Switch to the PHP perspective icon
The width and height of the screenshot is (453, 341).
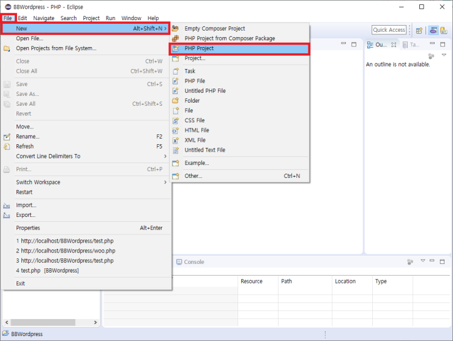point(433,30)
